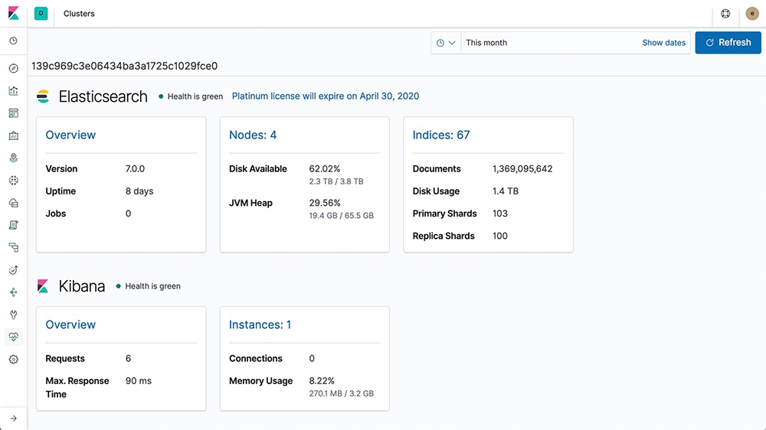Open Discover compass icon in sidebar
766x430 pixels.
14,68
